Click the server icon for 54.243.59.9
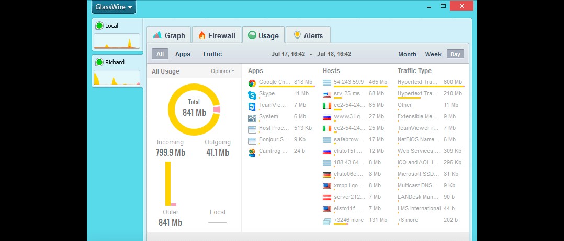 326,83
